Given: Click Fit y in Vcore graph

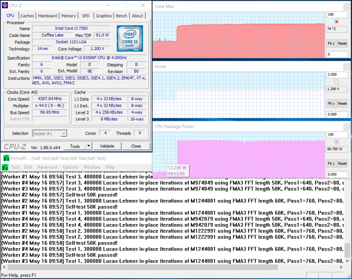Looking at the screenshot, I should click(x=331, y=103).
